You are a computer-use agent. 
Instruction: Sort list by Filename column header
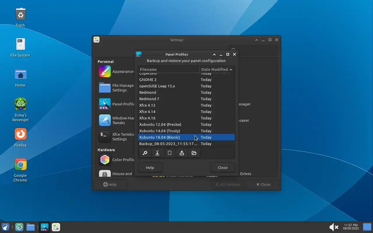click(169, 69)
